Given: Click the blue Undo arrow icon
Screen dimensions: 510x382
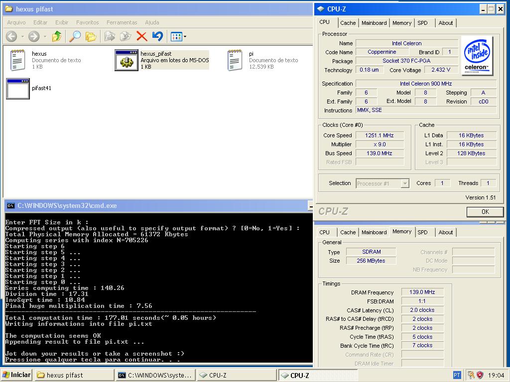Looking at the screenshot, I should pos(158,36).
